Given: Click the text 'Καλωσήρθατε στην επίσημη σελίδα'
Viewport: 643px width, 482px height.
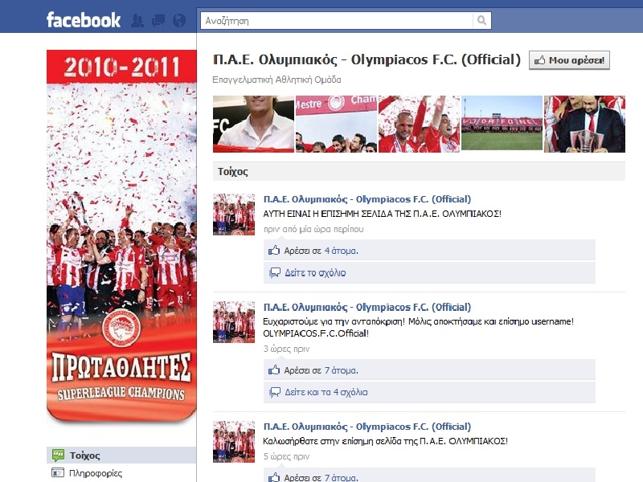Looking at the screenshot, I should [333, 441].
